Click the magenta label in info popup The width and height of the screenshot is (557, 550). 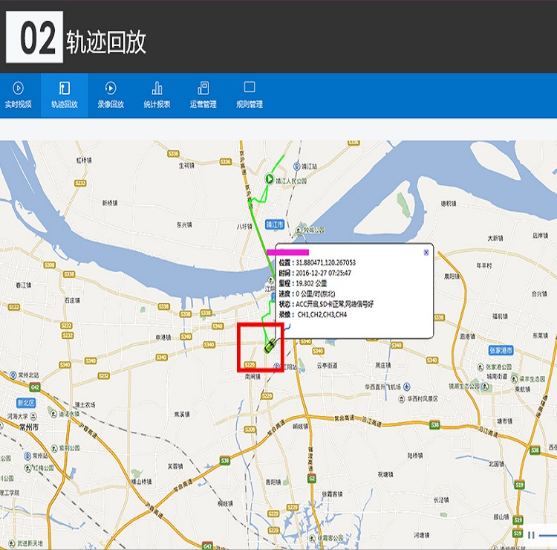coord(287,253)
